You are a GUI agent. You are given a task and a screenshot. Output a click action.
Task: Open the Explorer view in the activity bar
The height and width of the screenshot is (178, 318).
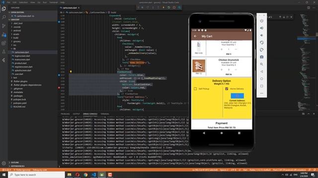pos(4,9)
